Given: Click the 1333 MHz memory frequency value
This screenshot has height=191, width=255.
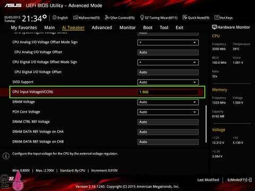Looking at the screenshot, I should pyautogui.click(x=219, y=102).
